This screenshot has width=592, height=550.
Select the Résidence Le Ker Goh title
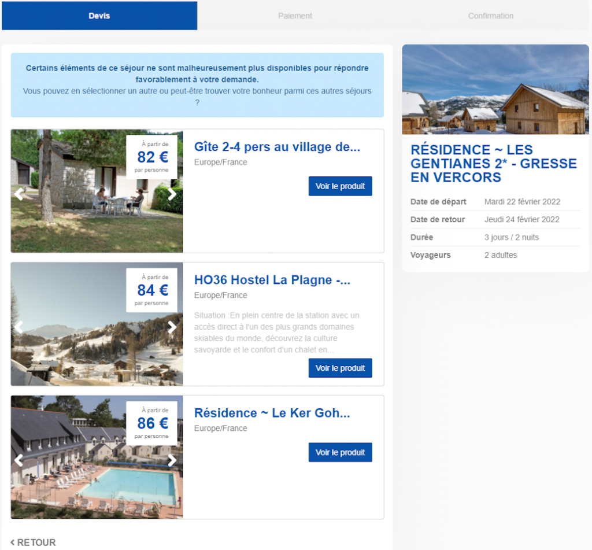click(272, 413)
